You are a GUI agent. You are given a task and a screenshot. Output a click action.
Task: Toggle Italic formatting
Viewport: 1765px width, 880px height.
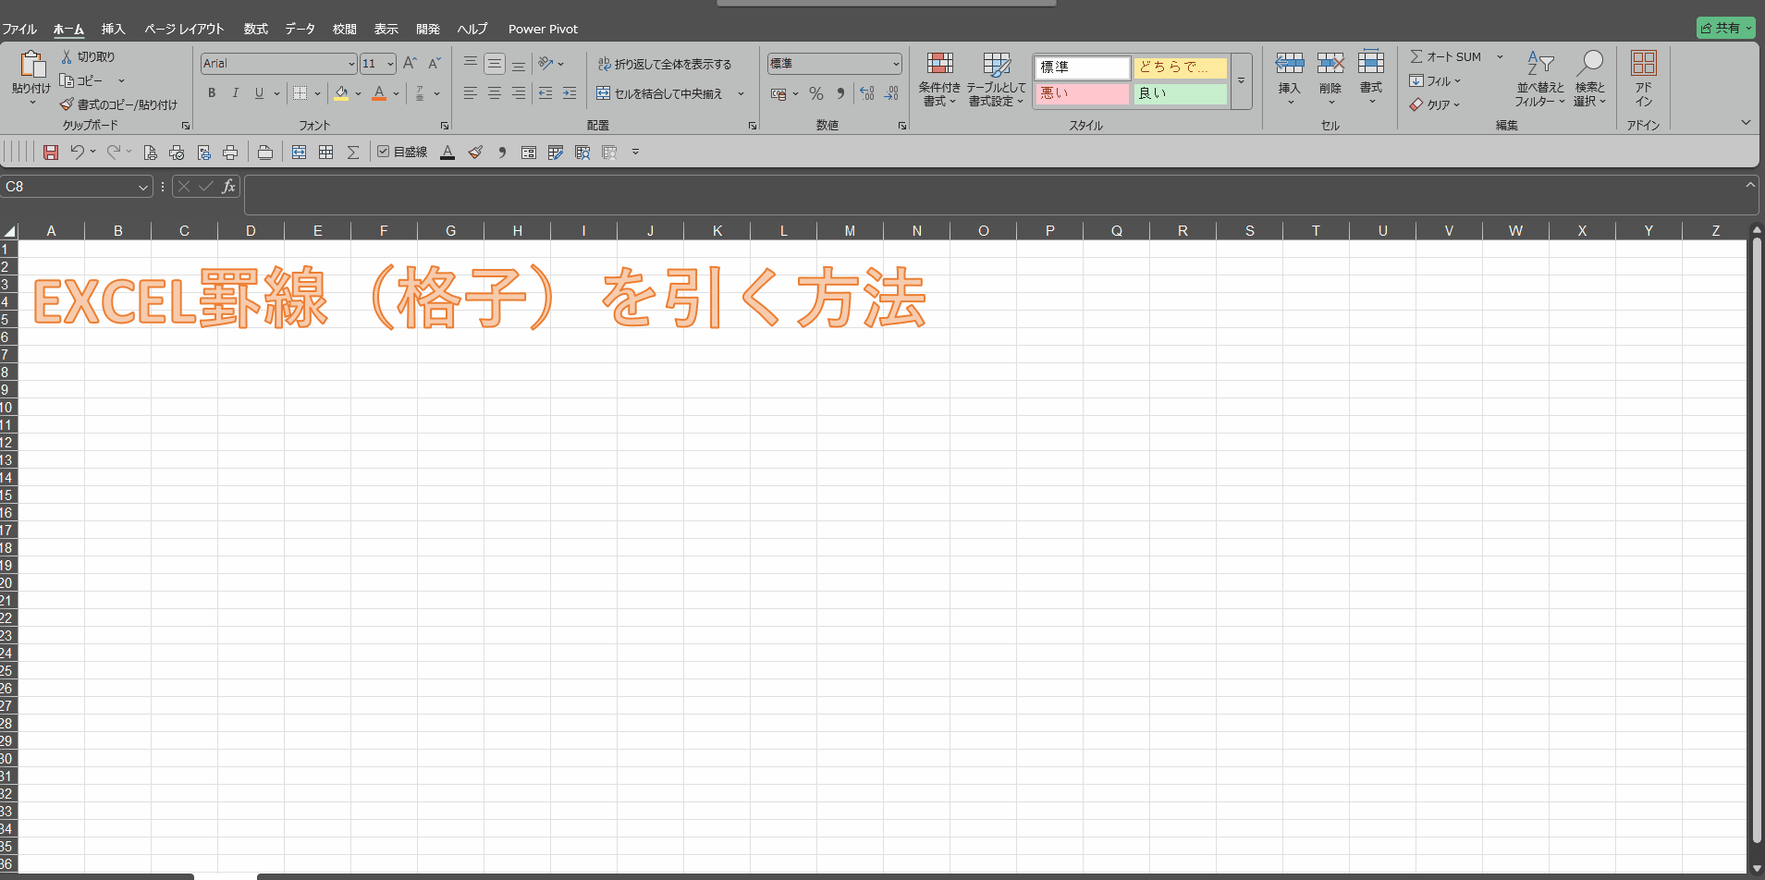point(235,93)
